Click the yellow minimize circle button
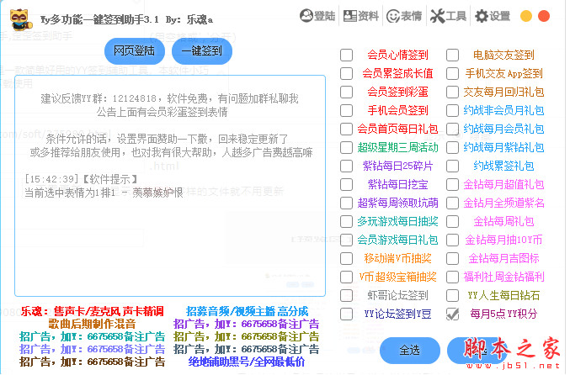 526,16
